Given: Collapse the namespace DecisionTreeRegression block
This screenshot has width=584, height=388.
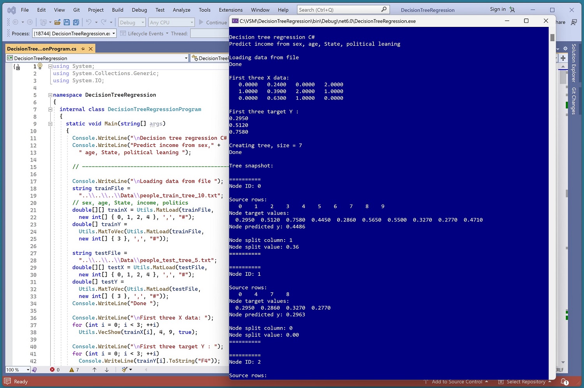Looking at the screenshot, I should (x=50, y=95).
